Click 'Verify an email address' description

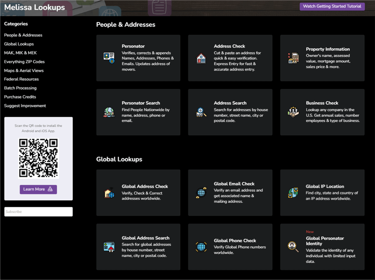click(x=238, y=196)
